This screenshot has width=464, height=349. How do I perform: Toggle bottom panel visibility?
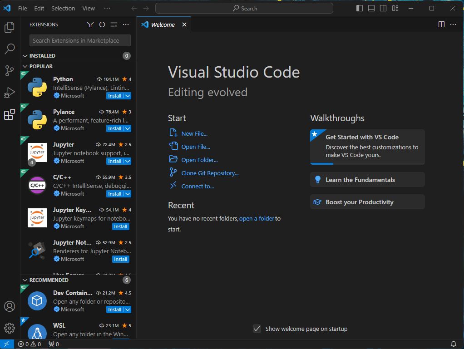coord(371,8)
